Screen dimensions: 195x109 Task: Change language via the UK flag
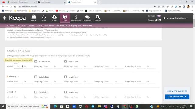click(x=159, y=16)
